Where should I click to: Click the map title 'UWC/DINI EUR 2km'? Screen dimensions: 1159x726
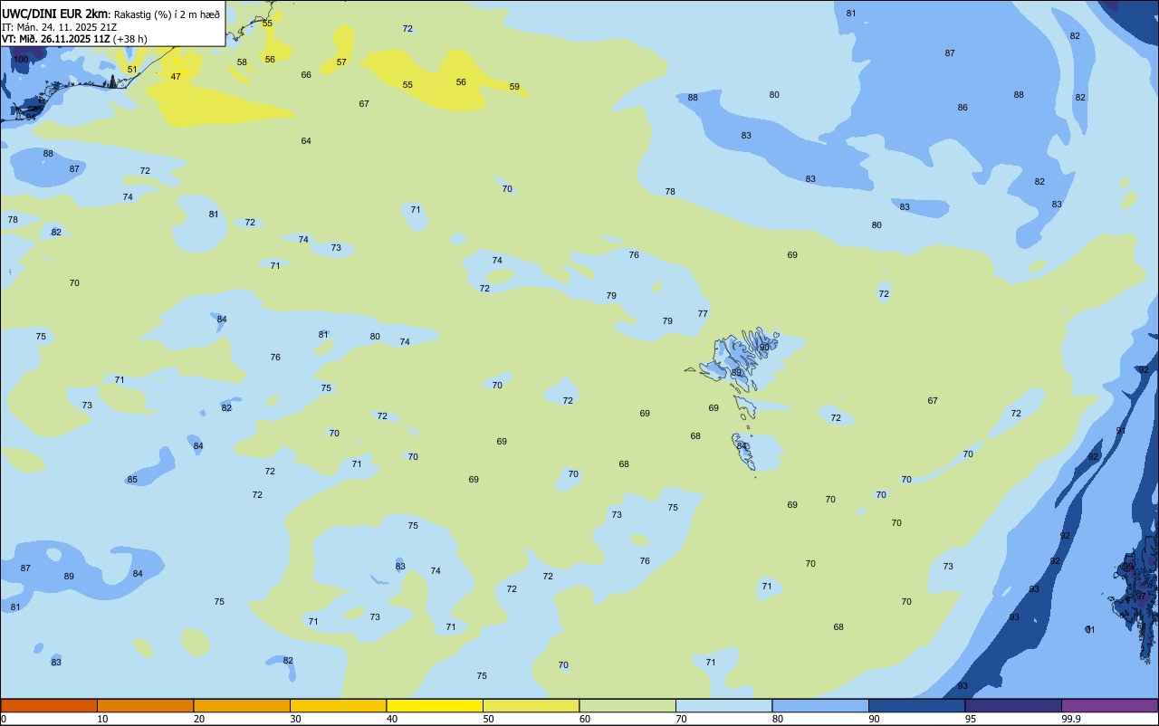tap(54, 13)
